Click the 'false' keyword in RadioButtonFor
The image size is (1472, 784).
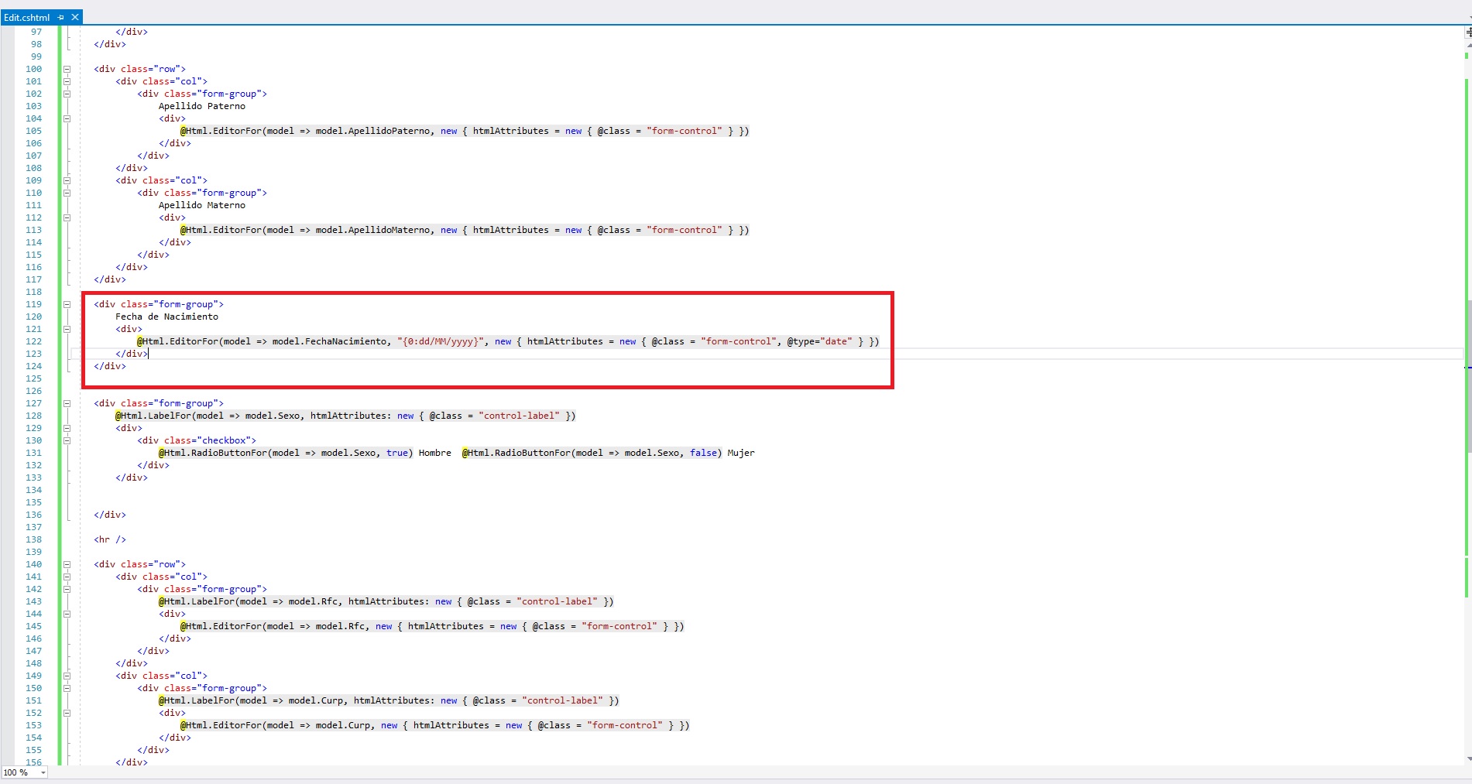click(x=703, y=453)
